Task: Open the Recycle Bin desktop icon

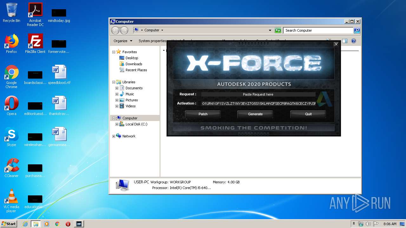Action: coord(11,13)
